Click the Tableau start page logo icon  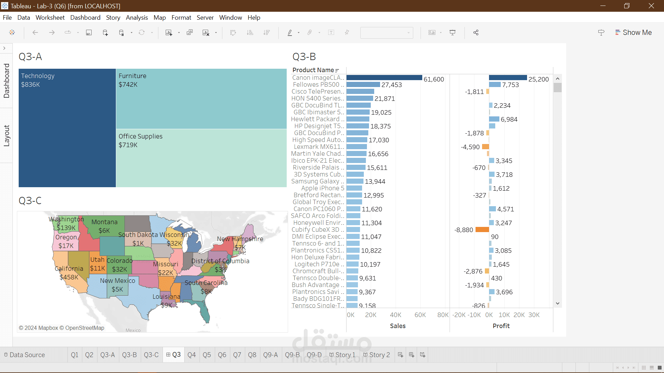[12, 32]
